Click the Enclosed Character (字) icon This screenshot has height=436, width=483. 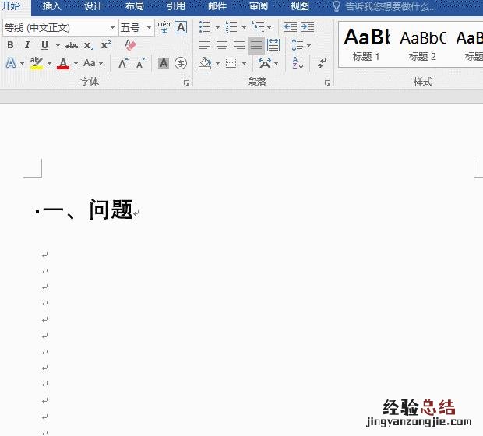(181, 63)
